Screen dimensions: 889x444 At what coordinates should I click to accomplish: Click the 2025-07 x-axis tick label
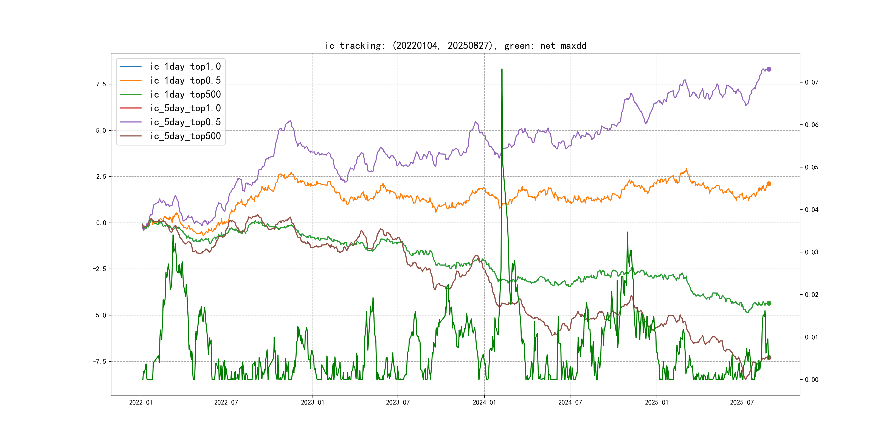pyautogui.click(x=742, y=402)
